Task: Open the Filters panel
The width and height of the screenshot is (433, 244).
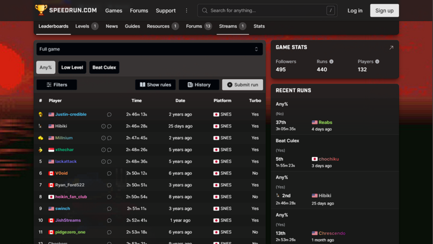Action: pyautogui.click(x=57, y=85)
